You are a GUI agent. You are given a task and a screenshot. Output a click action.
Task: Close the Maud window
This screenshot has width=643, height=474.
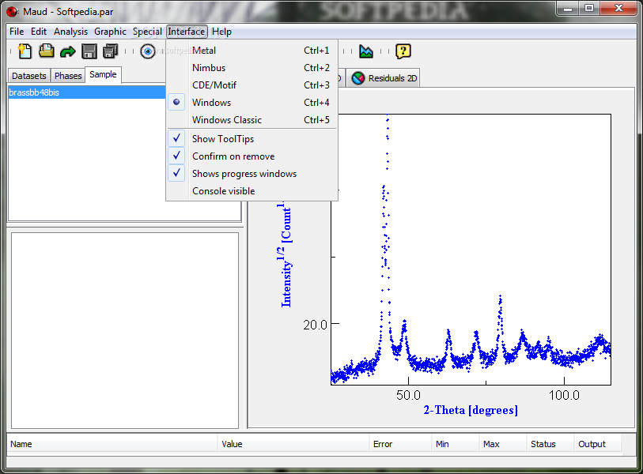click(619, 8)
